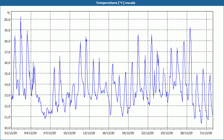Select the 12,0 y-axis label
This screenshot has height=140, width=224.
click(x=7, y=106)
